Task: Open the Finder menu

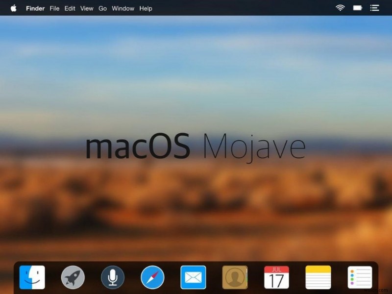Action: coord(35,8)
